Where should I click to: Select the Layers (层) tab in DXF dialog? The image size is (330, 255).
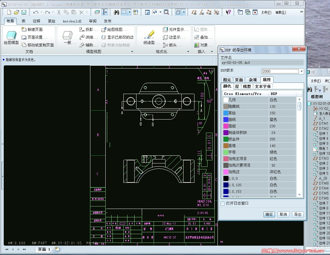tap(237, 86)
